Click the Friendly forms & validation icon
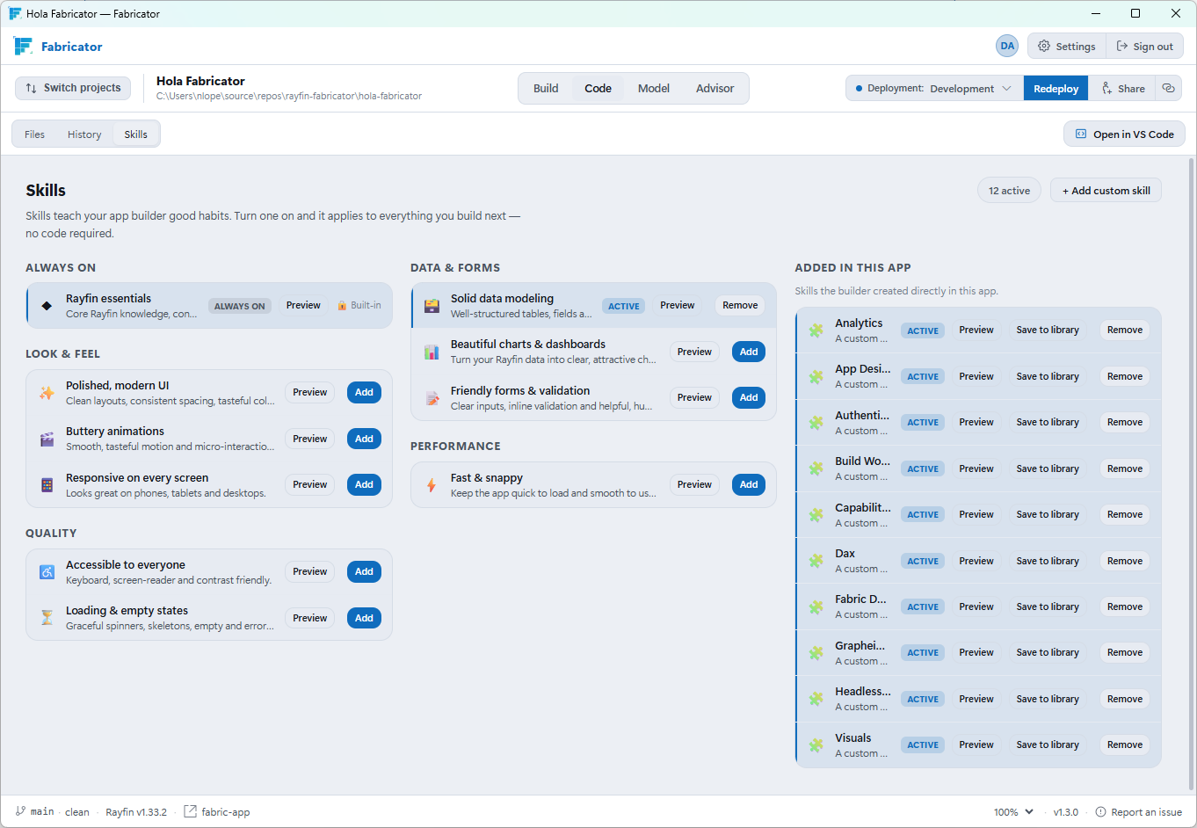Viewport: 1197px width, 828px height. (432, 398)
